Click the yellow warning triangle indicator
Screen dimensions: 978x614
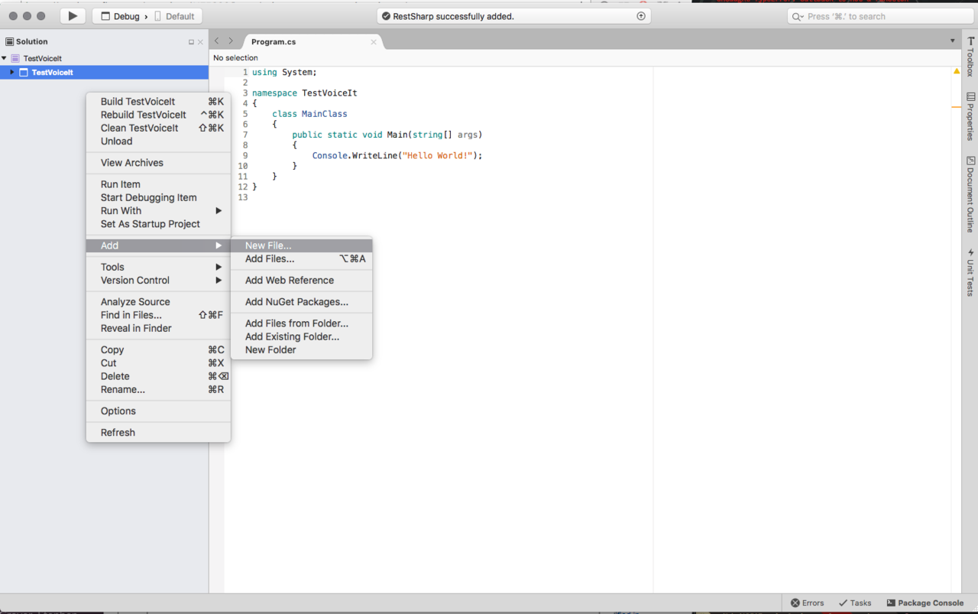coord(957,71)
